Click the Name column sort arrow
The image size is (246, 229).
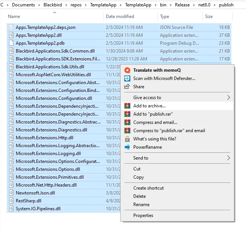tap(54, 12)
